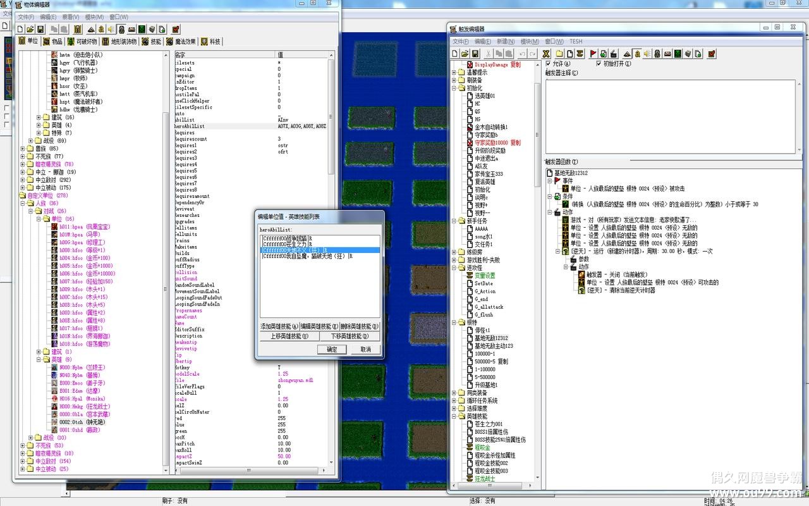Select unit N000:Npbm (兰陵王)

(79, 367)
